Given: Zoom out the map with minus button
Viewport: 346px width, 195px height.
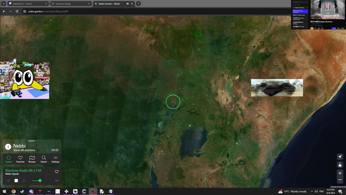Looking at the screenshot, I should (340, 180).
